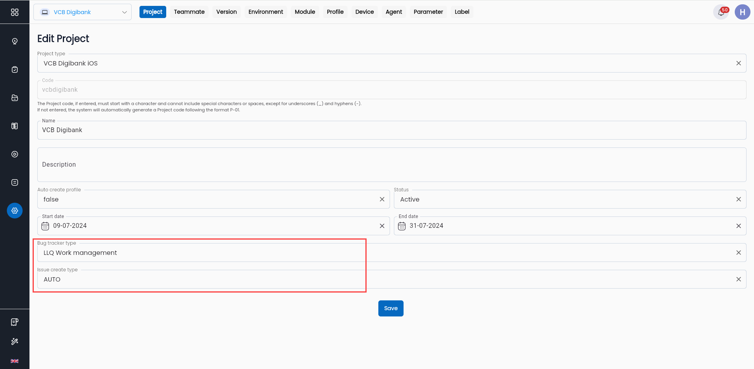The image size is (754, 369).
Task: Switch to the Module tab
Action: tap(305, 12)
